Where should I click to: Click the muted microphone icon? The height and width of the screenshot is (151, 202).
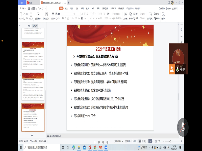[183, 126]
